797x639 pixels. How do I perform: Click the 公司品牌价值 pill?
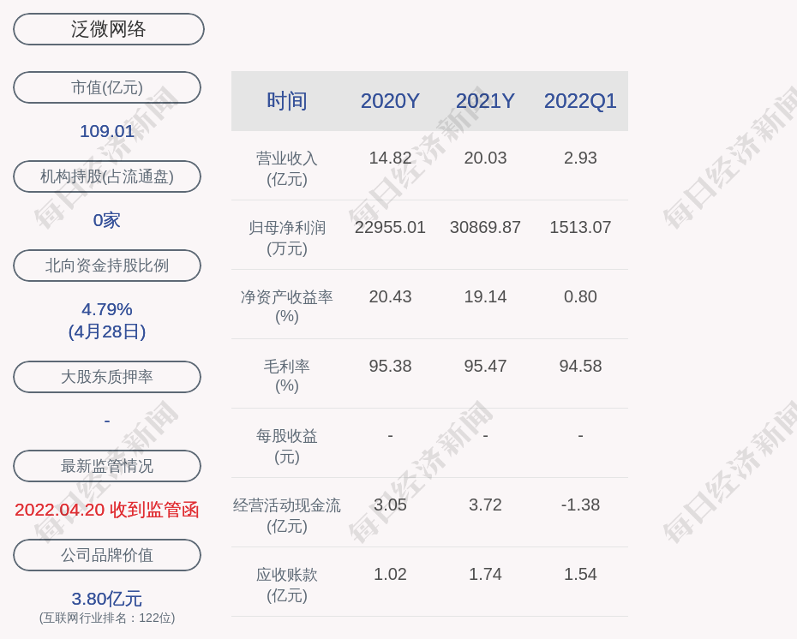(x=107, y=555)
